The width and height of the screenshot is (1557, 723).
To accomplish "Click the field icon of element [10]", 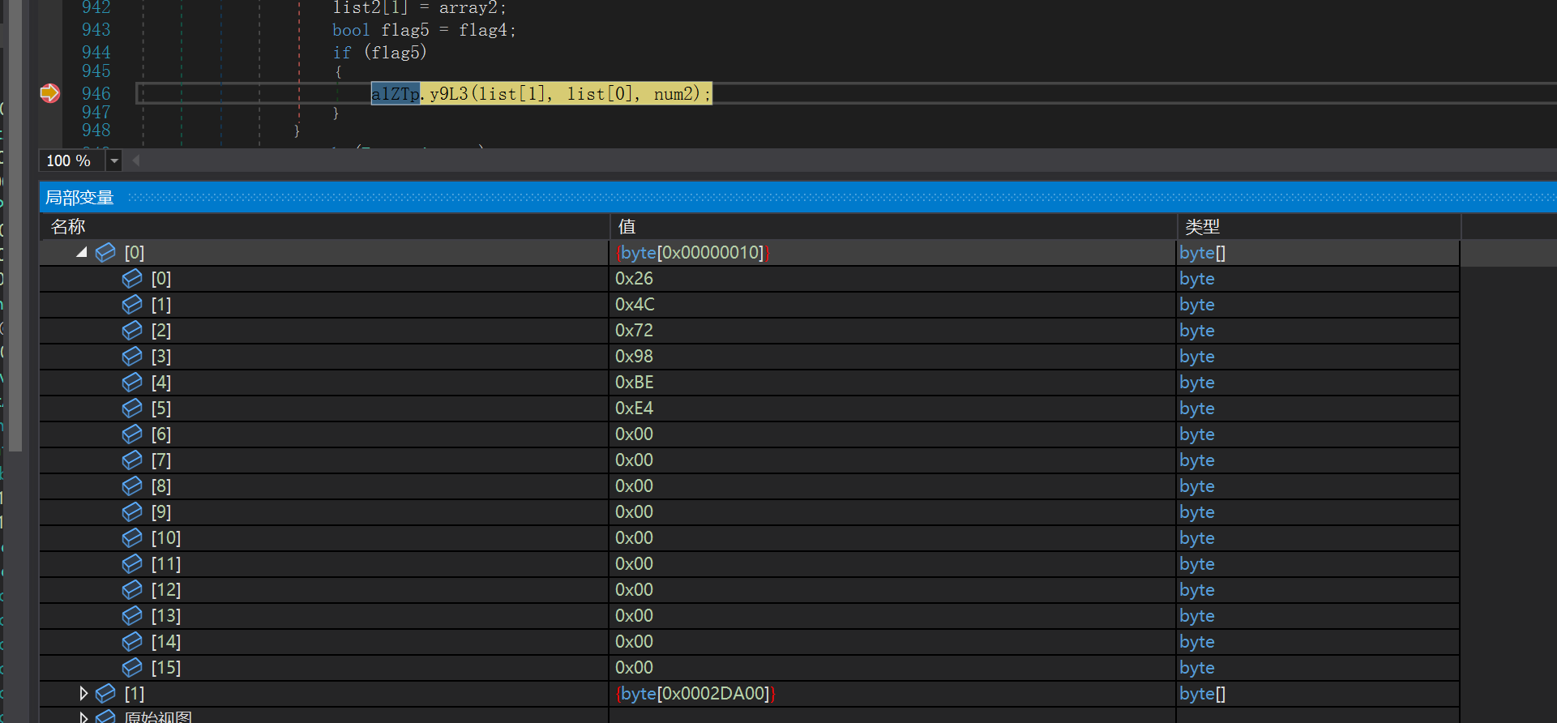I will (132, 537).
